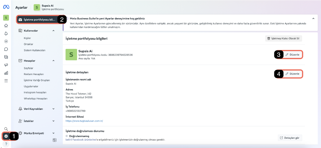Open the all tools hamburger icon
Image resolution: width=321 pixels, height=148 pixels.
click(x=6, y=80)
